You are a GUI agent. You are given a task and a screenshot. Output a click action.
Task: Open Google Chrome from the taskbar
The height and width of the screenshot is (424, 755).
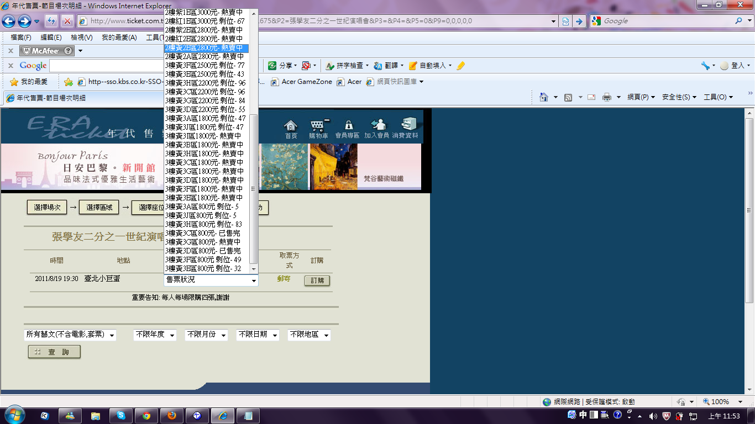146,416
